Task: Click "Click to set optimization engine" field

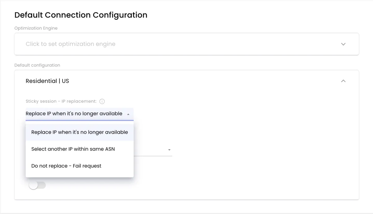Action: click(186, 44)
